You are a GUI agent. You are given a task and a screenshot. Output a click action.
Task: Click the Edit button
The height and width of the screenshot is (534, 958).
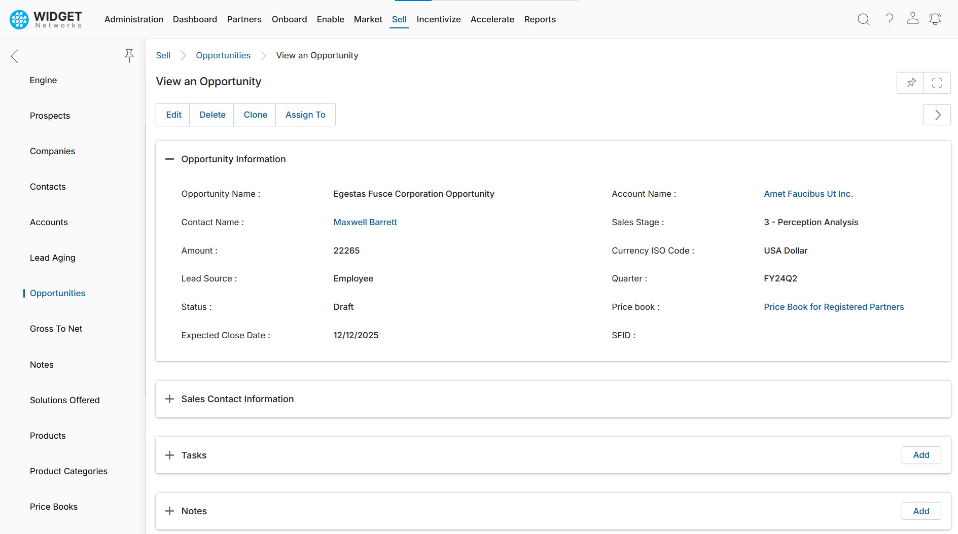click(x=173, y=115)
